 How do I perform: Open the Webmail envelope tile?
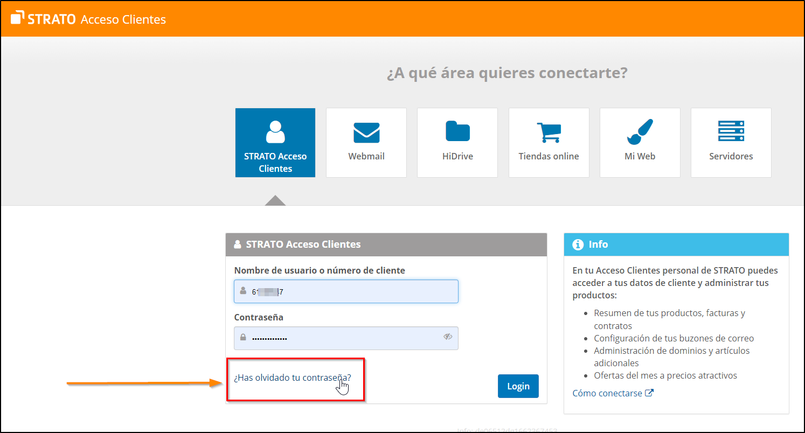pyautogui.click(x=366, y=143)
